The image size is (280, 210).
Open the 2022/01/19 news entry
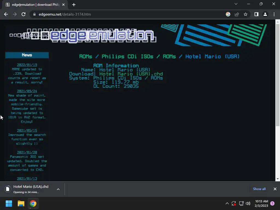coord(27,65)
